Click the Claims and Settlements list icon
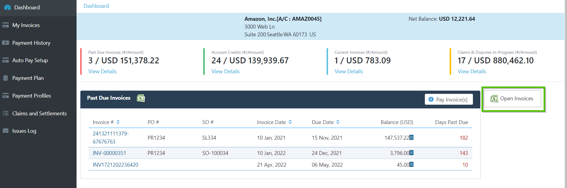This screenshot has height=188, width=567. (x=5, y=113)
